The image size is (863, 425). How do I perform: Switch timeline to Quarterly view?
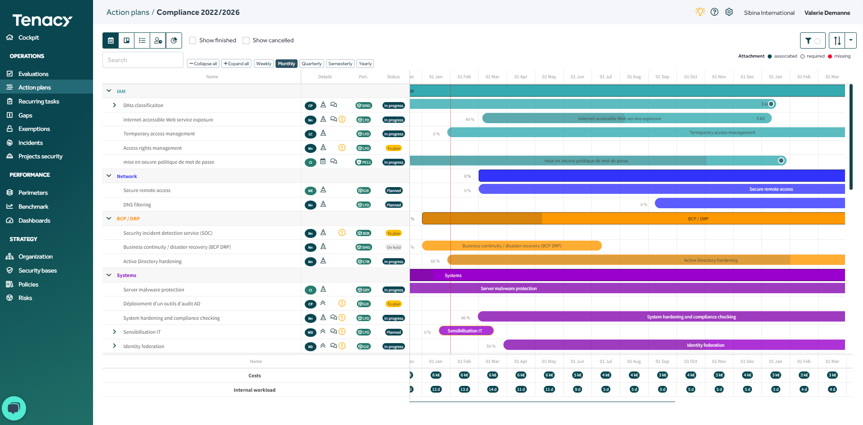[x=311, y=63]
